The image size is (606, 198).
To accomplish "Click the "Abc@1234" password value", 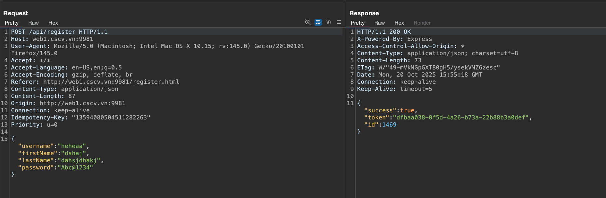I will click(75, 167).
